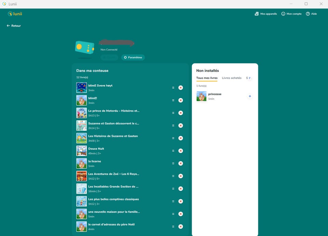Click reorder handle of "Les Histoires de Suzanne et Gaston"

point(173,138)
